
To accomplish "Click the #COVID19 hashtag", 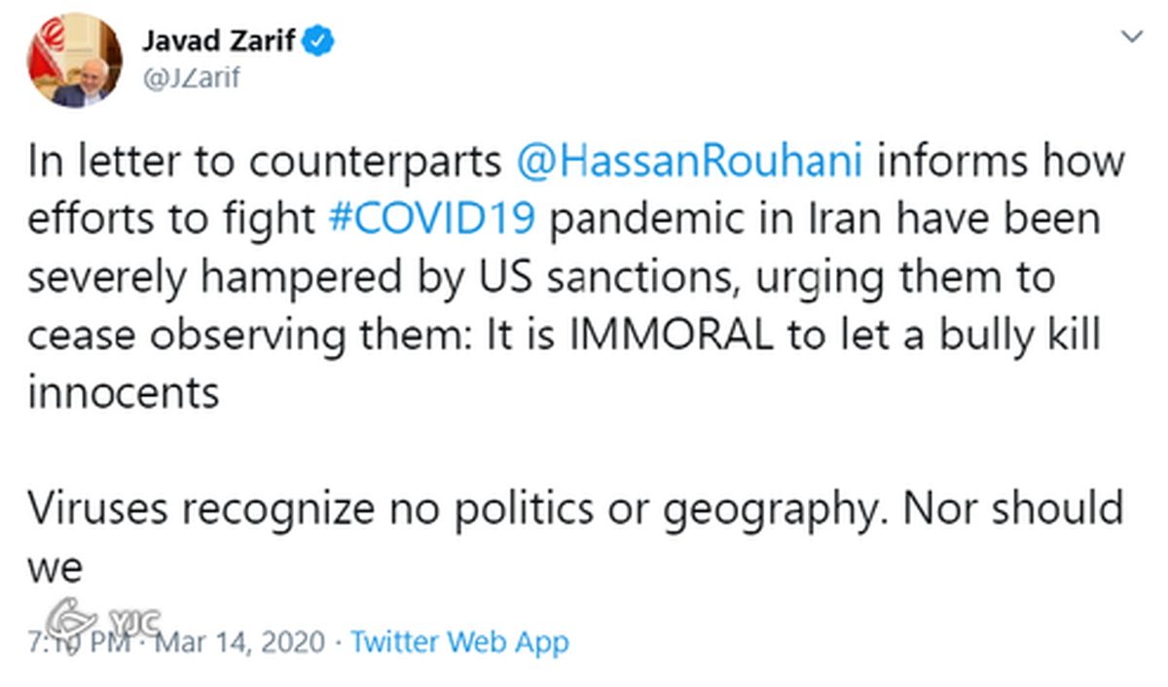I will 430,220.
